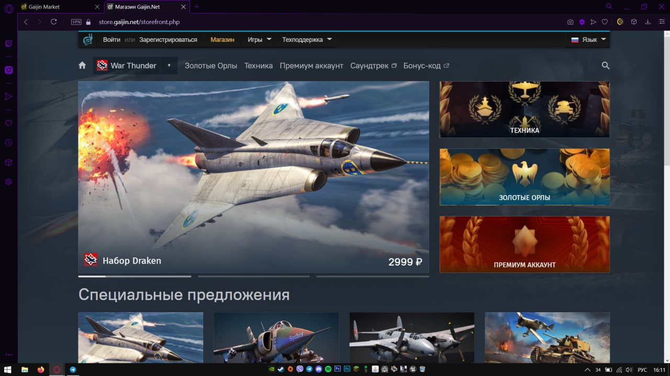Open Extensions cube icon in the sidebar
The width and height of the screenshot is (670, 376).
click(8, 163)
